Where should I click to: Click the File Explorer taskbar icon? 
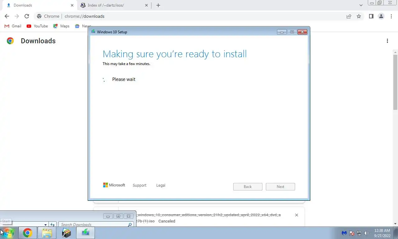pos(47,233)
